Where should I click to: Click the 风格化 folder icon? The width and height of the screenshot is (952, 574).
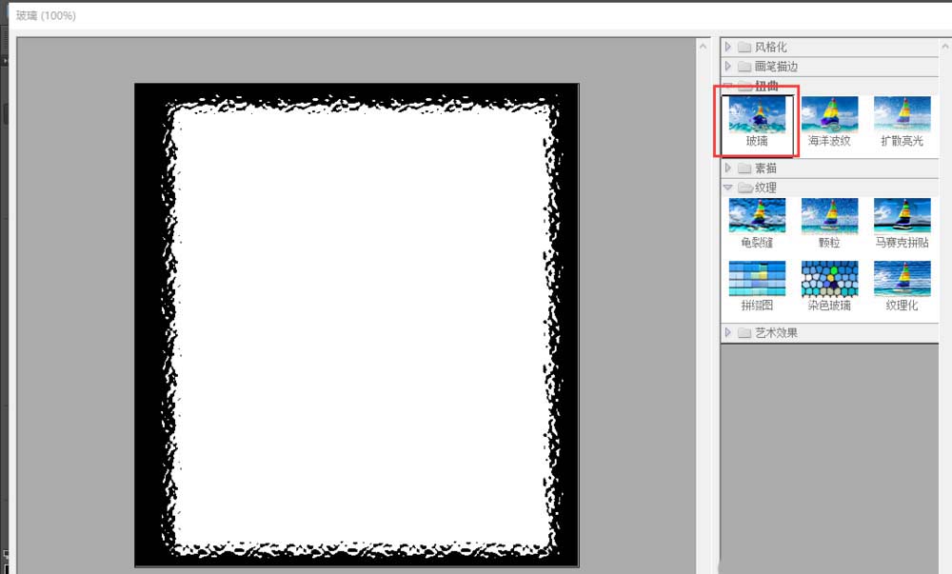click(x=744, y=48)
